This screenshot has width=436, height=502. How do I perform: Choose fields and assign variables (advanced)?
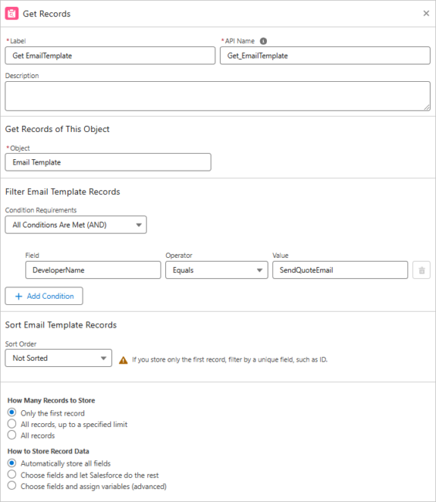(x=12, y=485)
